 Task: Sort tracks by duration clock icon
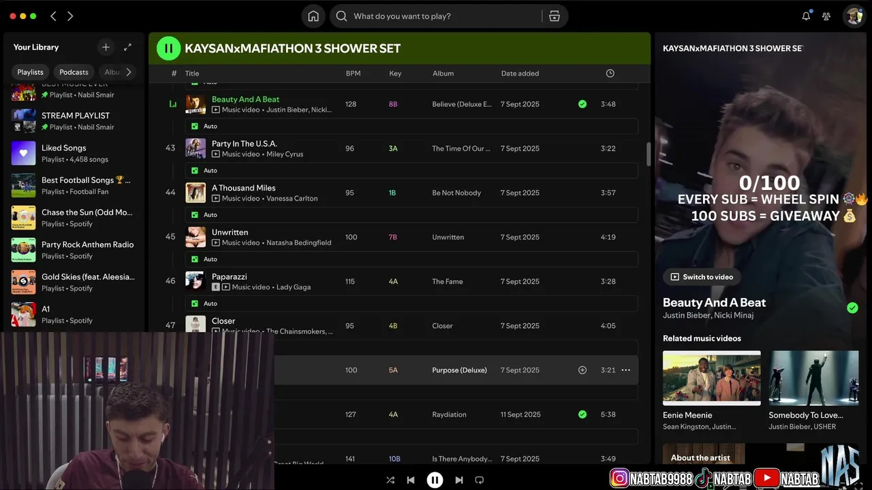[610, 73]
